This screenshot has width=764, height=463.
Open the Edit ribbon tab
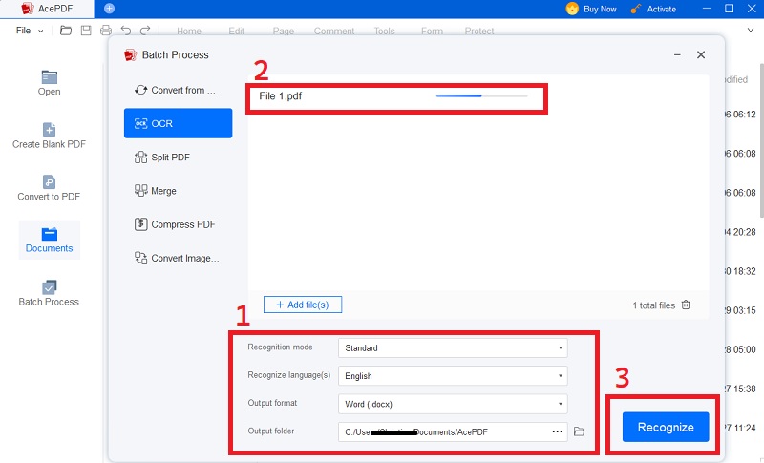tap(236, 32)
